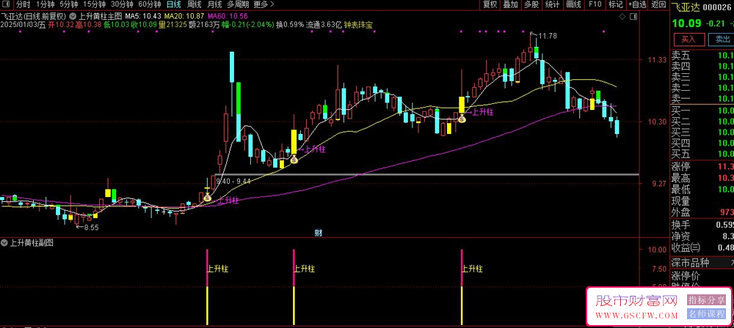Click the blue 卖出 sell button

pos(721,39)
